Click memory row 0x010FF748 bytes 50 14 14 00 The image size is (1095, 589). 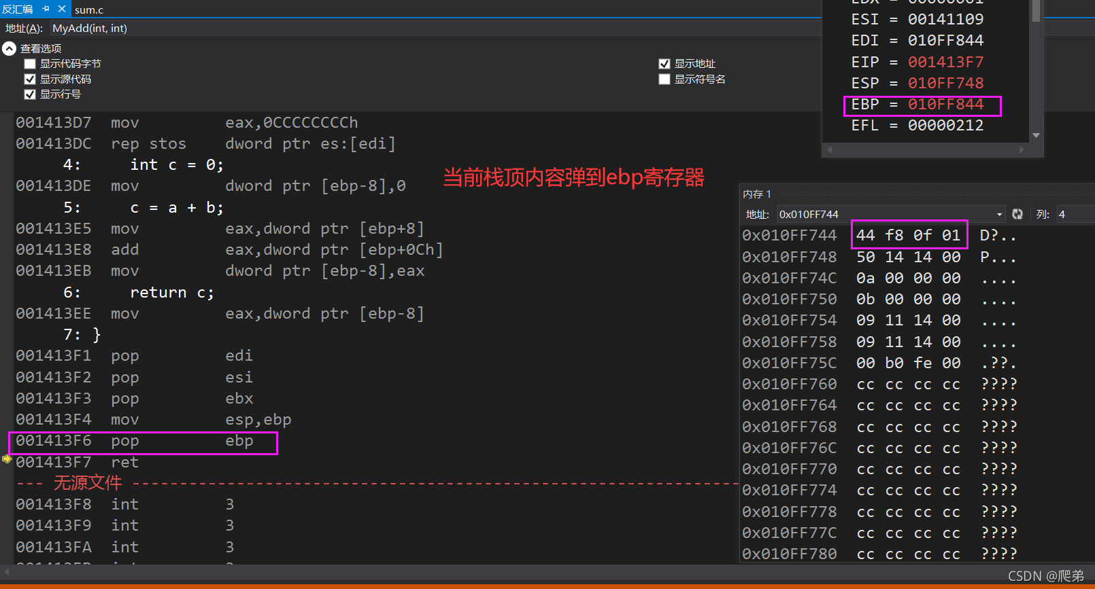[909, 257]
